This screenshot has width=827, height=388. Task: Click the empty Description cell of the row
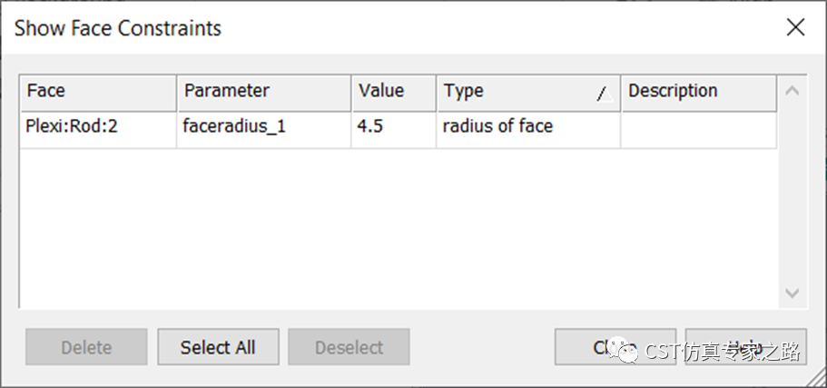(699, 129)
